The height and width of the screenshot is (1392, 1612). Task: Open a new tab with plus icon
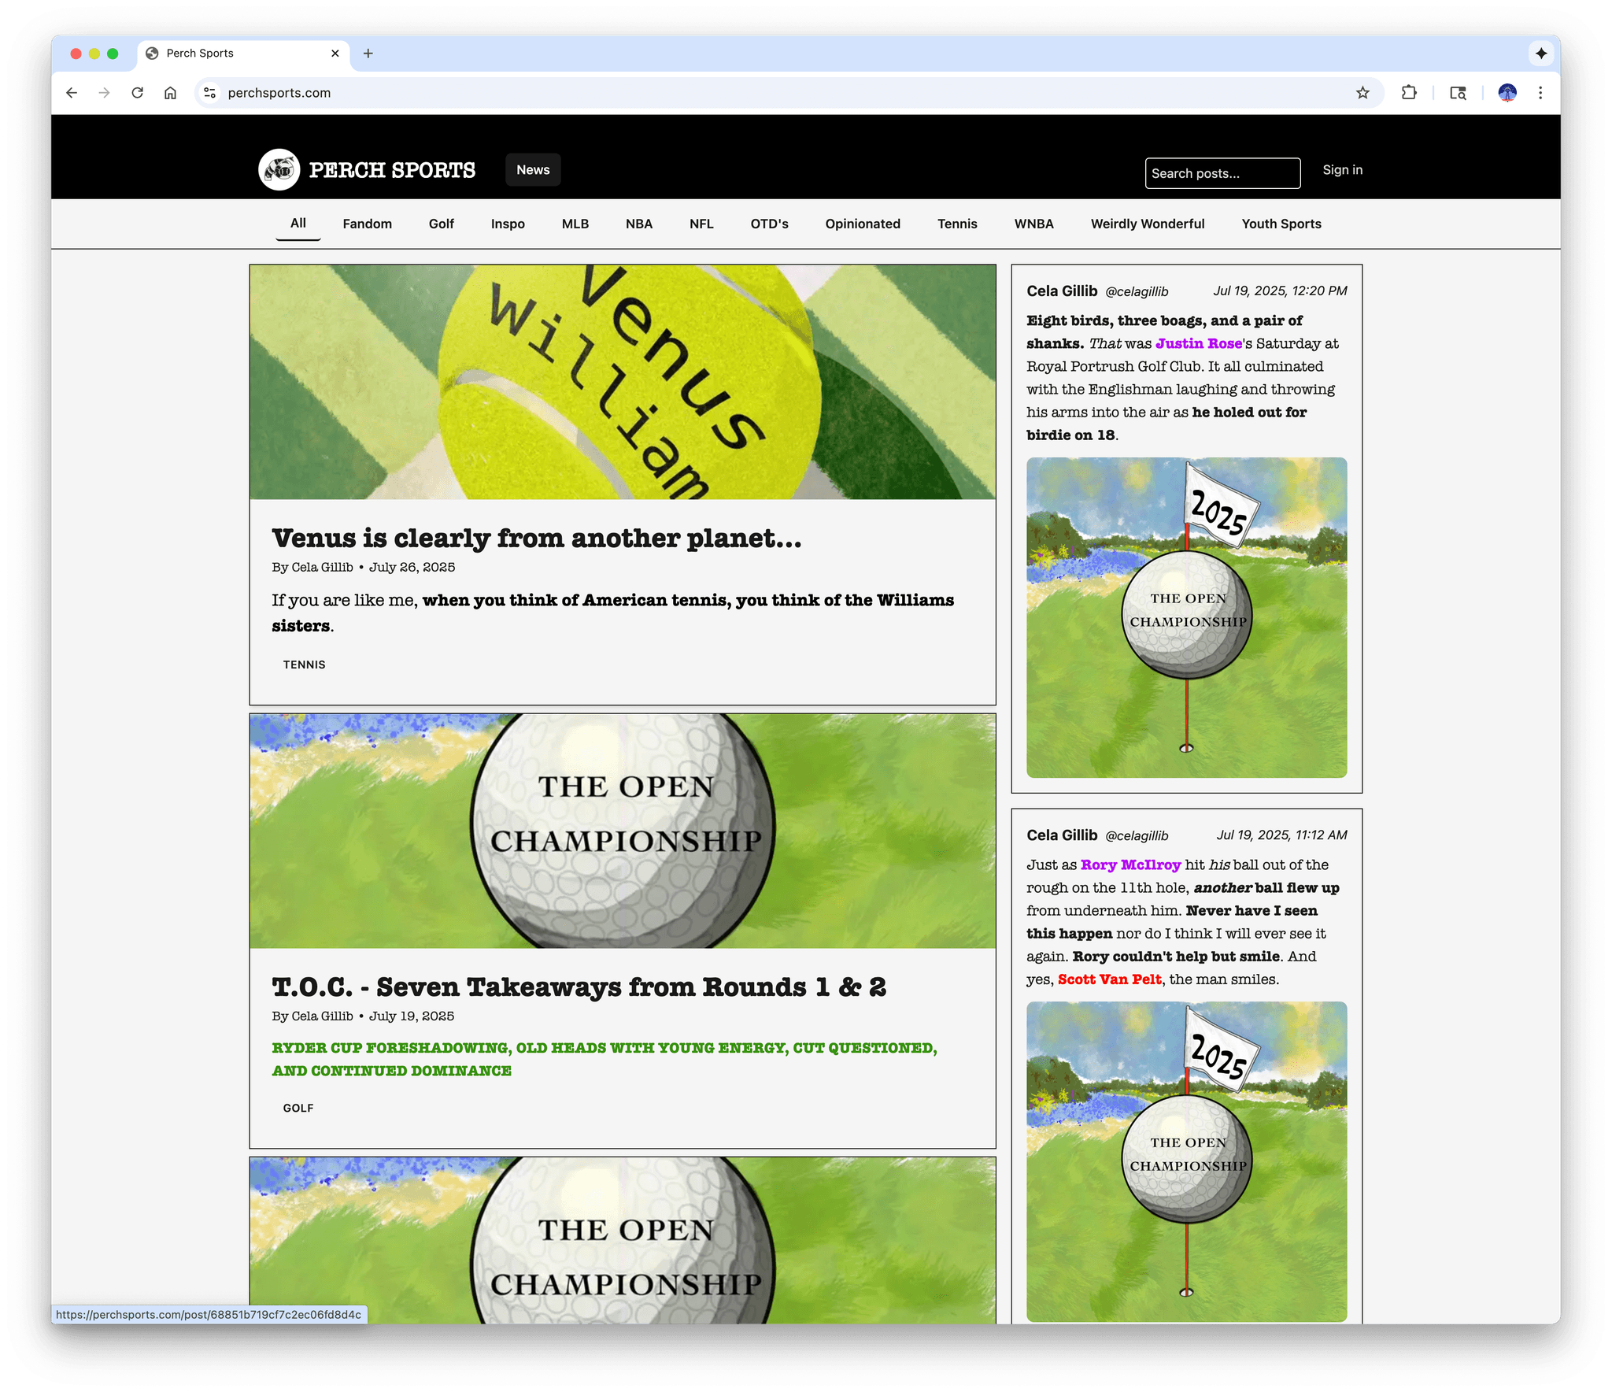(x=368, y=54)
